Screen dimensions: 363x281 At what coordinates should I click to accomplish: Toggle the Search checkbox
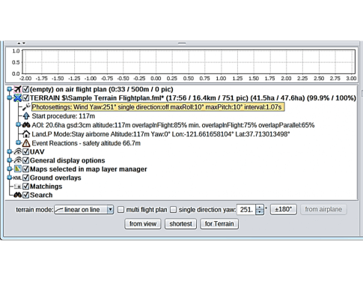pyautogui.click(x=25, y=195)
